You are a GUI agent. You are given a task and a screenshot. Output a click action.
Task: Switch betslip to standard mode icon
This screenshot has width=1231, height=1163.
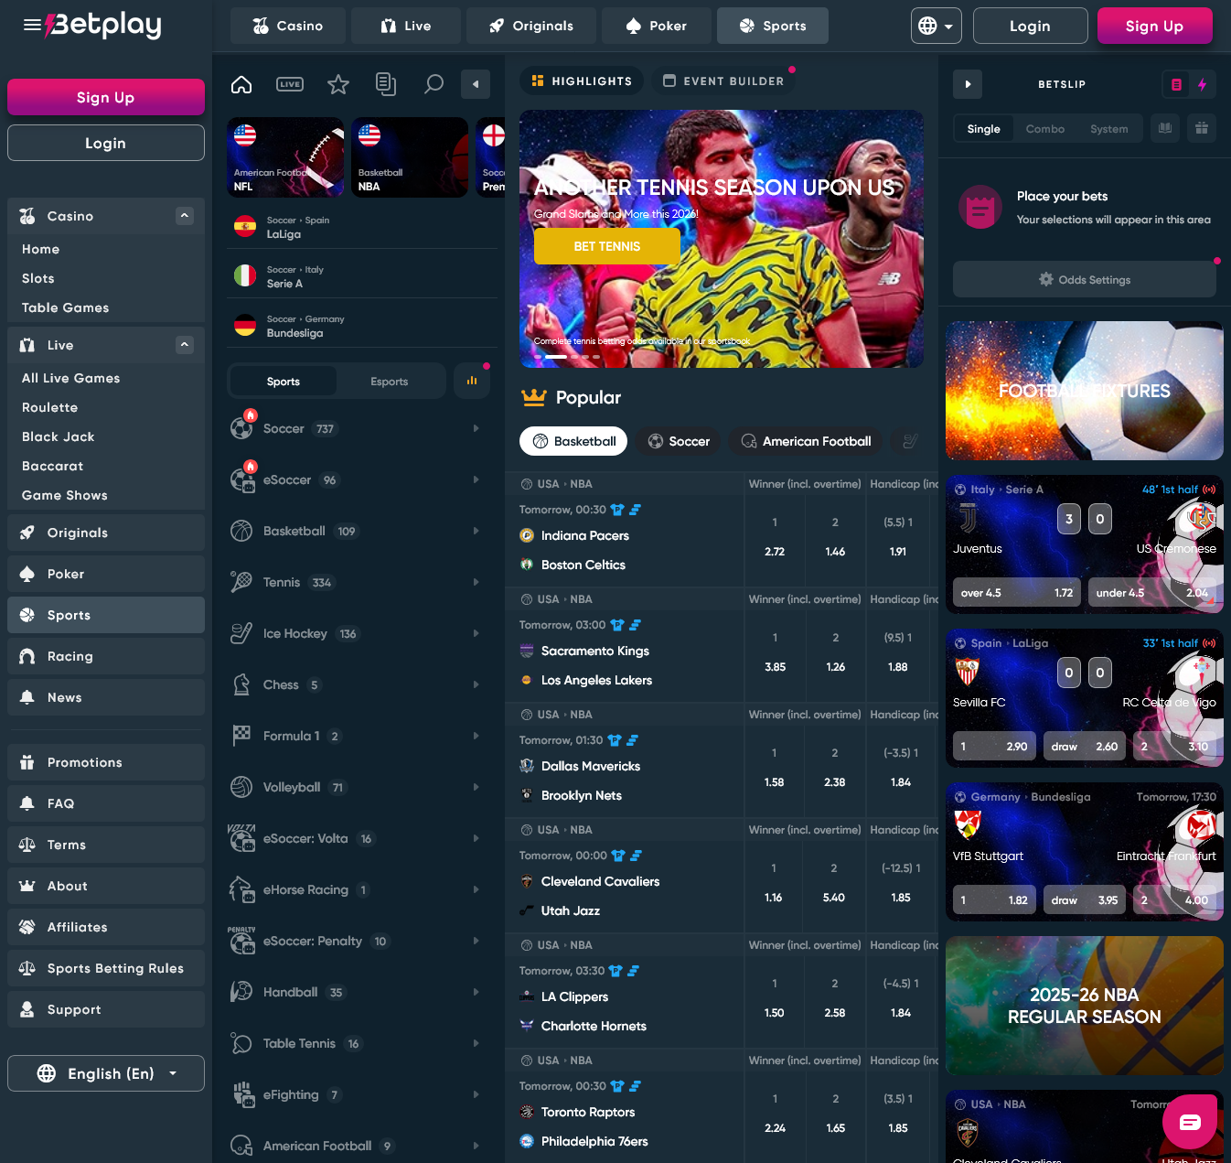[1177, 84]
